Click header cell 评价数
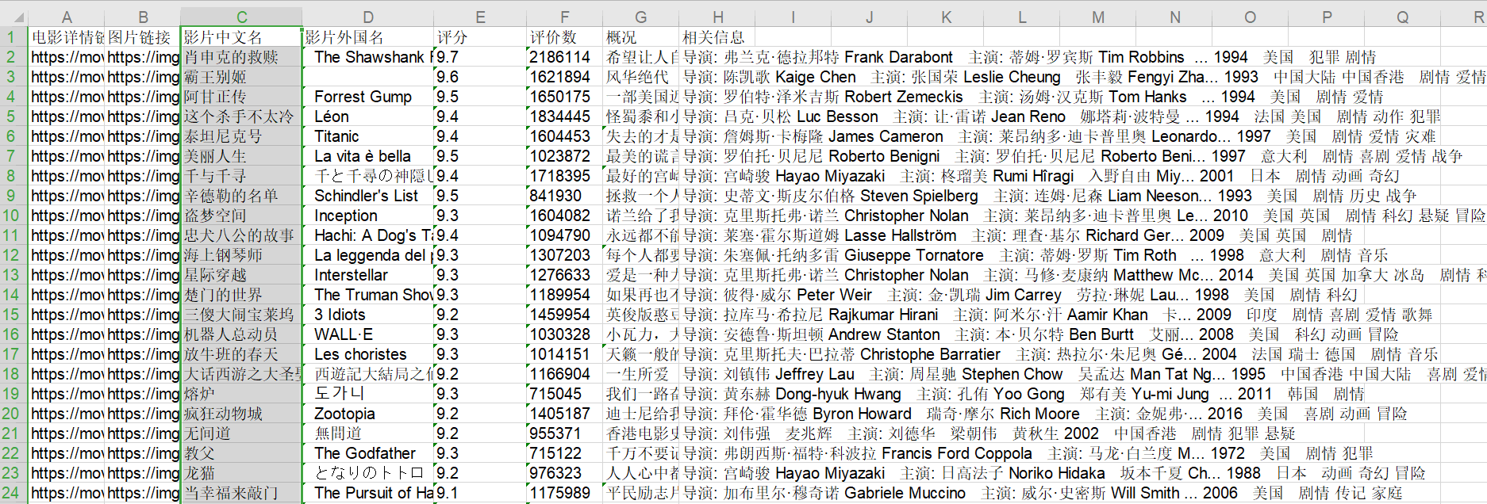This screenshot has height=504, width=1487. [x=564, y=36]
